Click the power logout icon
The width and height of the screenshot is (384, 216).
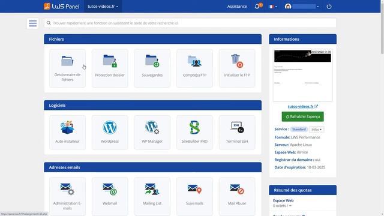click(329, 7)
